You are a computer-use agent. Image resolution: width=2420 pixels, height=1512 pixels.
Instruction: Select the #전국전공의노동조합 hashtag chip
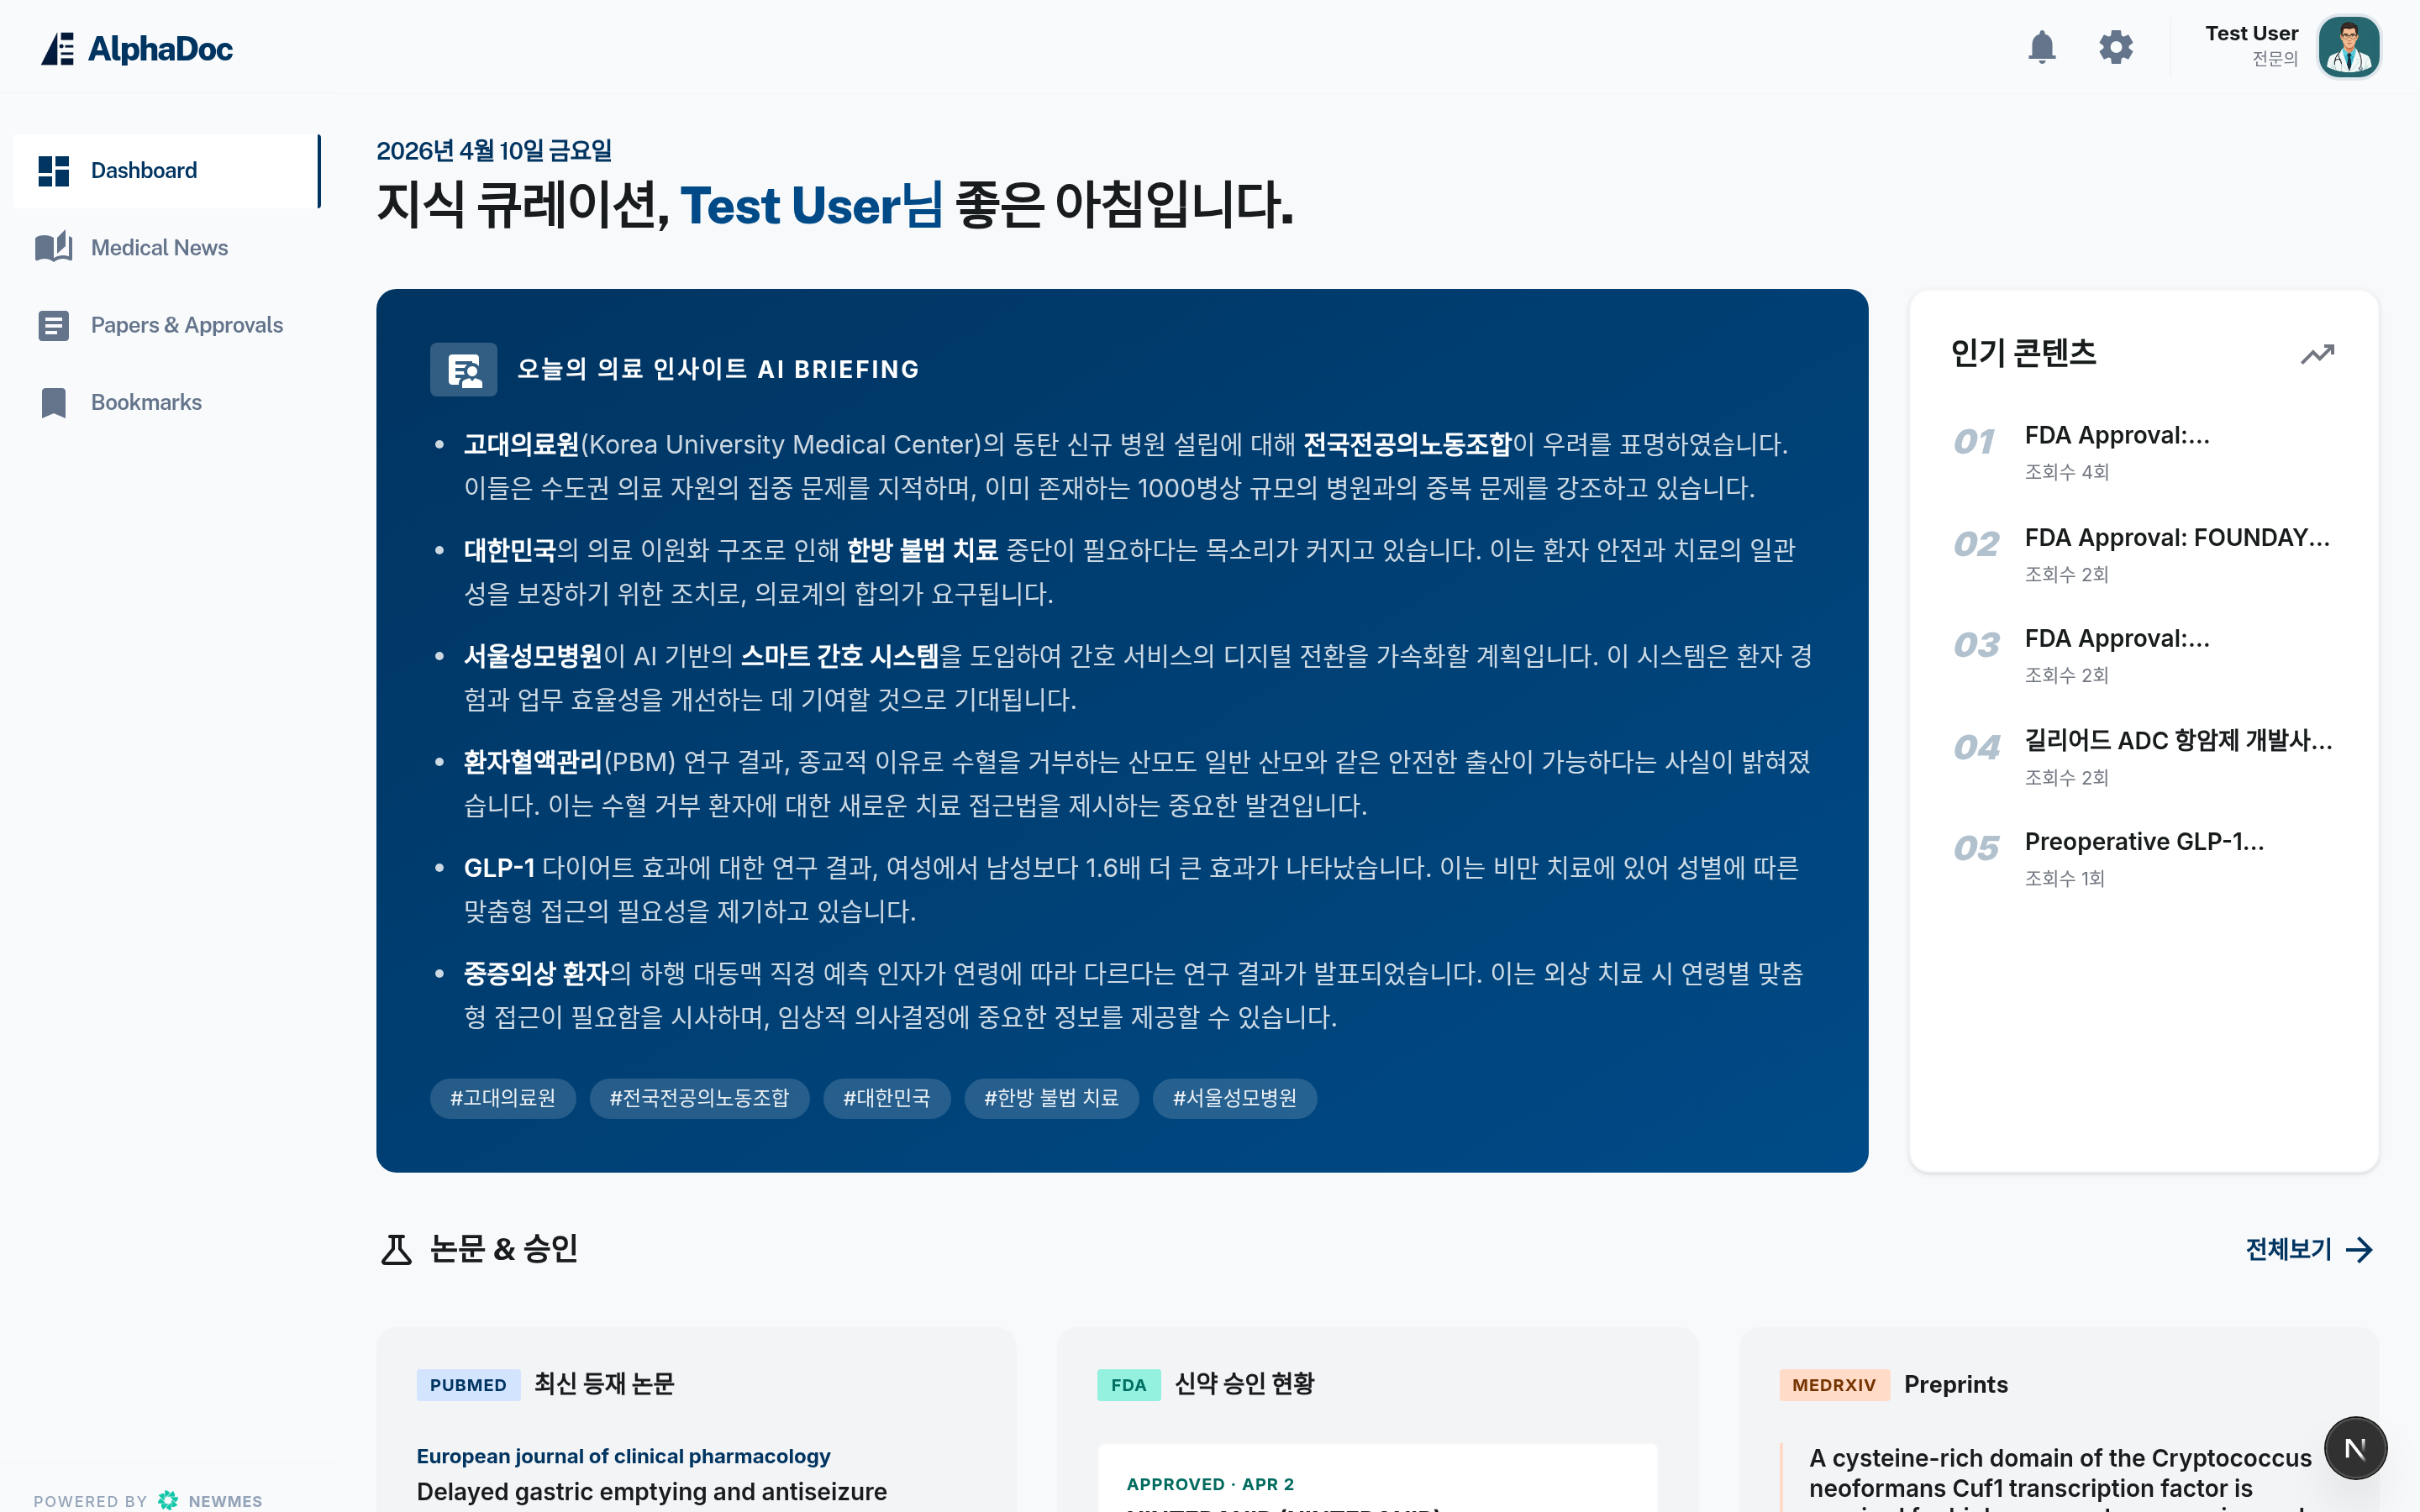coord(699,1098)
